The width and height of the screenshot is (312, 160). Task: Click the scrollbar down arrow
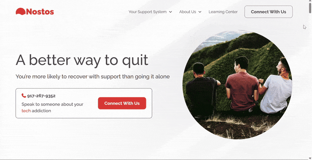point(310,158)
